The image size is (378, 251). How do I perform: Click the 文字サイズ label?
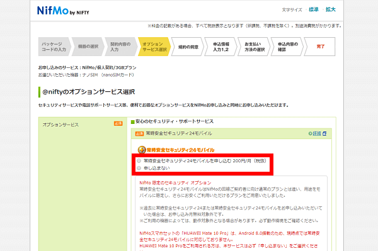292,10
